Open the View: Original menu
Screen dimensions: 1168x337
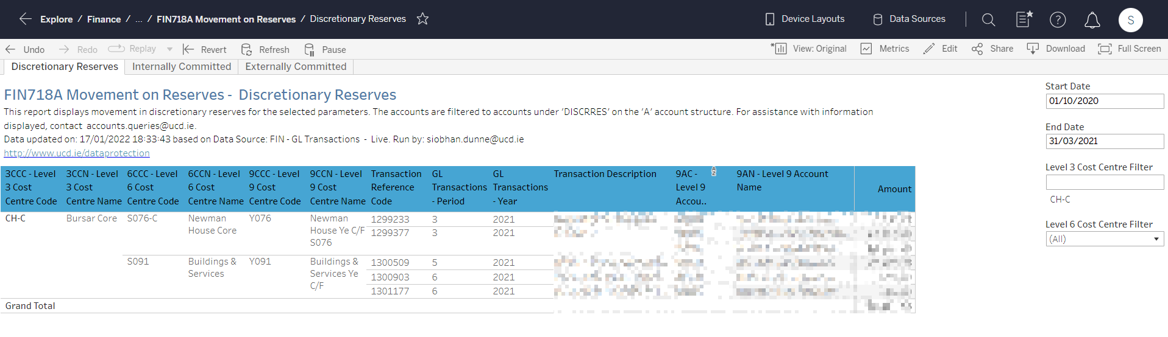[x=809, y=49]
